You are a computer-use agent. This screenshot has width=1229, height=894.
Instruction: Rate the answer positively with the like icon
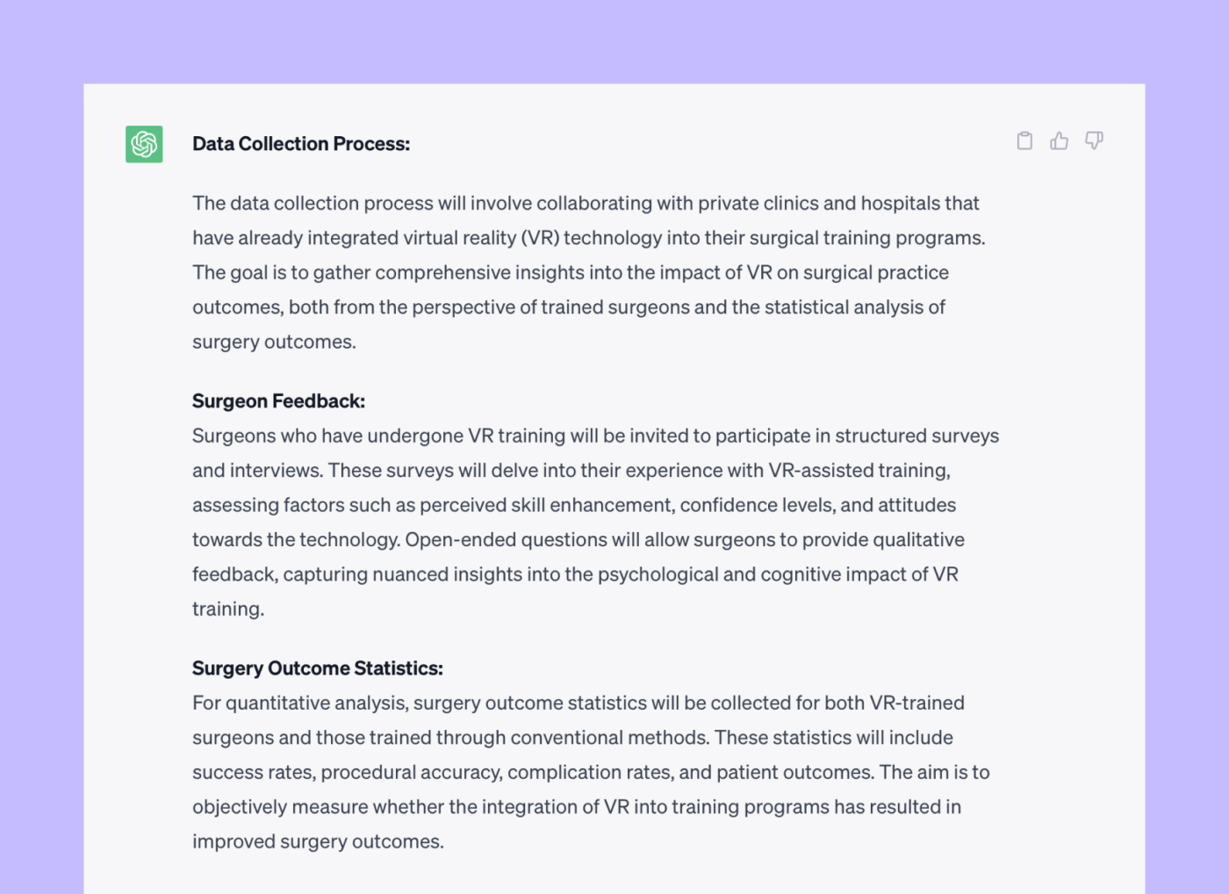(x=1059, y=141)
